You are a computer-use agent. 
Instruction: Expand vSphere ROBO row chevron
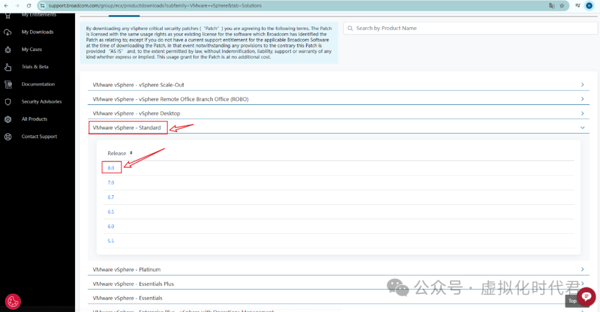582,99
